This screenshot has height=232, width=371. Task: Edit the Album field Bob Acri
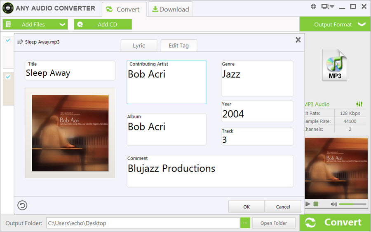coord(167,129)
